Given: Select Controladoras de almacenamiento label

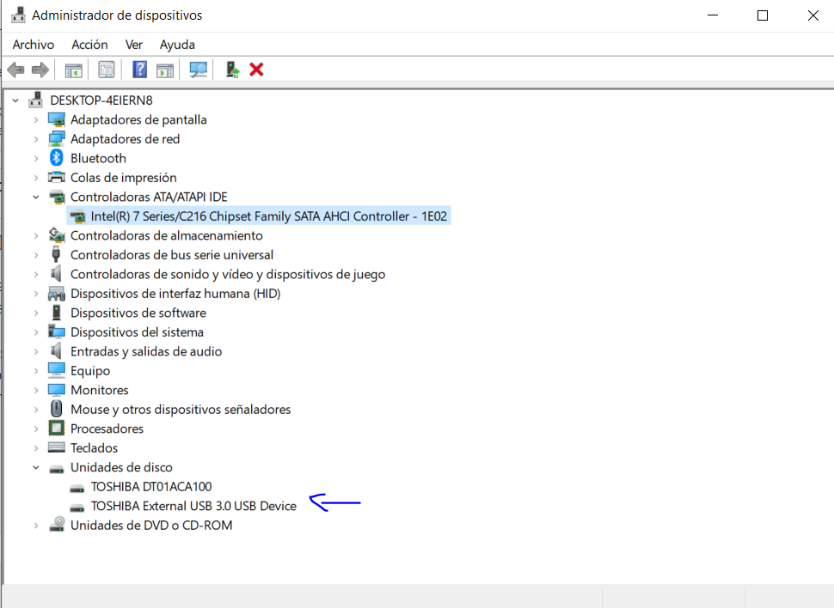Looking at the screenshot, I should [167, 235].
